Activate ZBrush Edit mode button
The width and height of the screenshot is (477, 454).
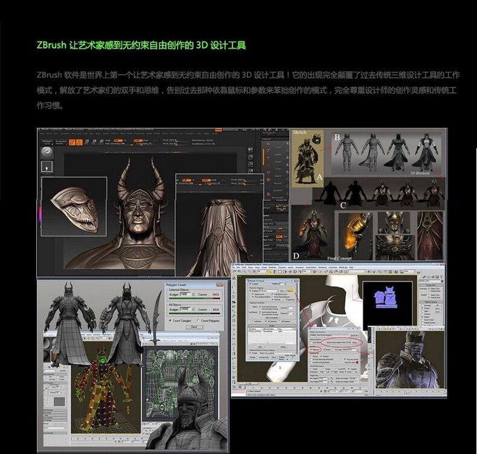coord(72,142)
